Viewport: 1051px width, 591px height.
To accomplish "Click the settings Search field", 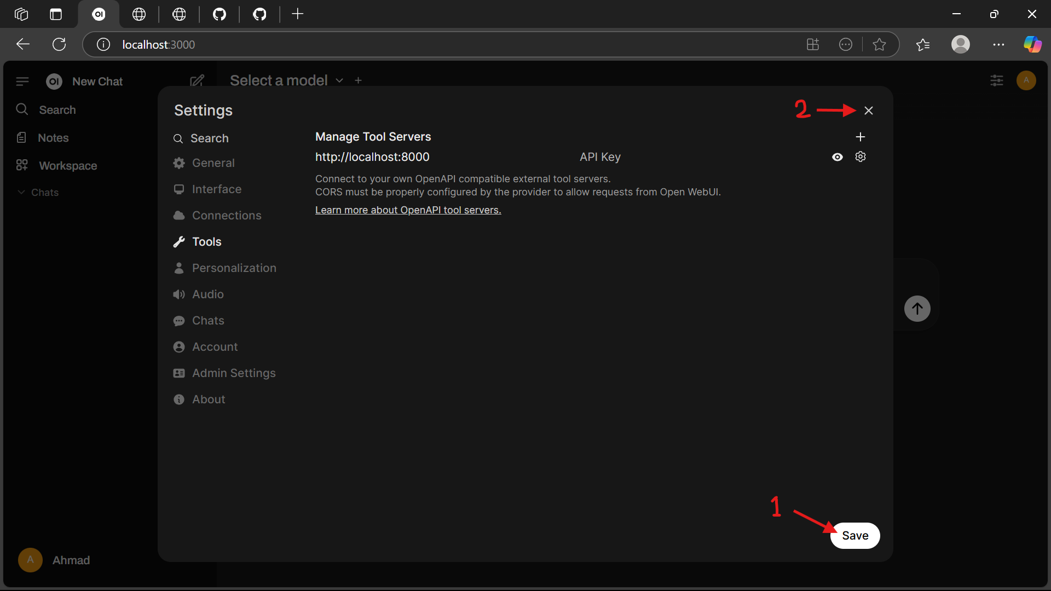I will (209, 138).
